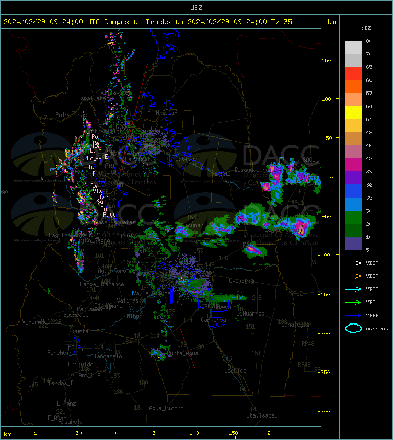Click the Chihuido place label
This screenshot has width=393, height=440.
tap(80, 364)
